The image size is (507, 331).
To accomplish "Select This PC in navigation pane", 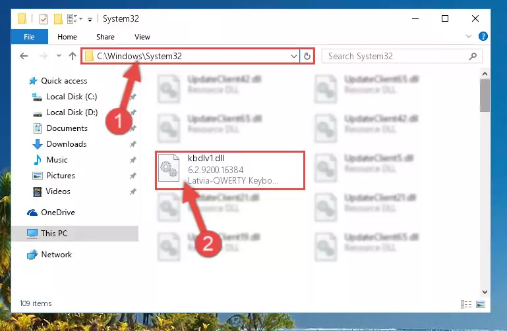I will tap(75, 233).
